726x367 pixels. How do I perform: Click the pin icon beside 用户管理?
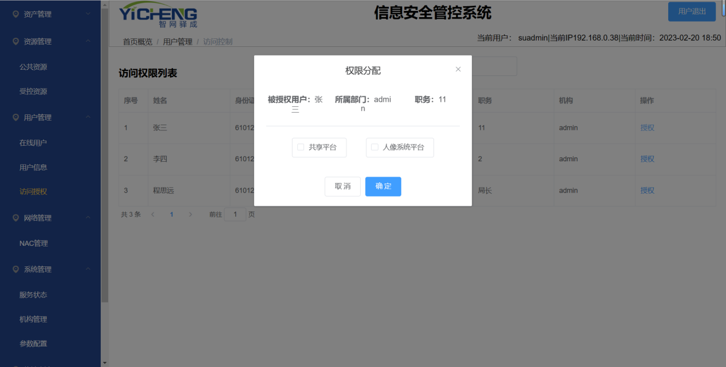click(x=16, y=118)
